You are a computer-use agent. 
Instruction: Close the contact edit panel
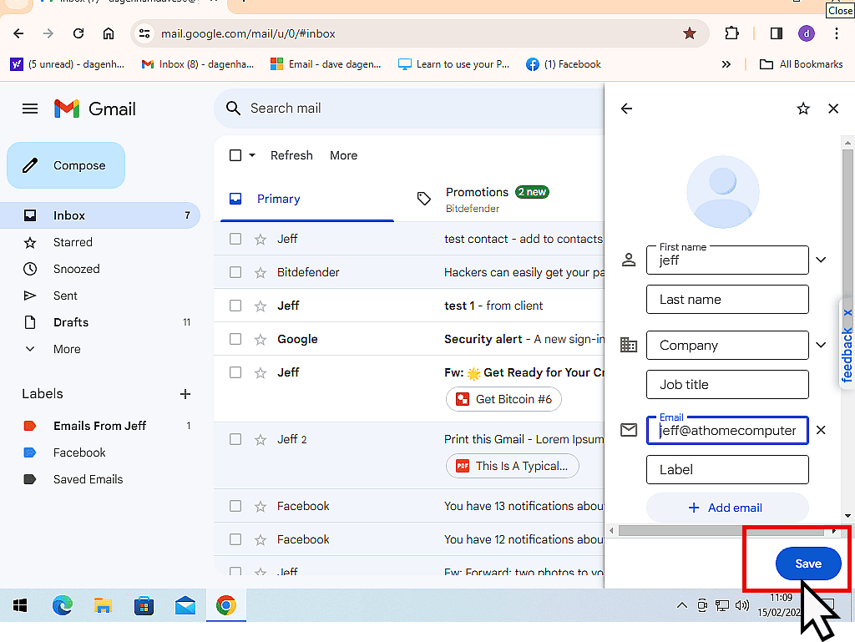(832, 109)
